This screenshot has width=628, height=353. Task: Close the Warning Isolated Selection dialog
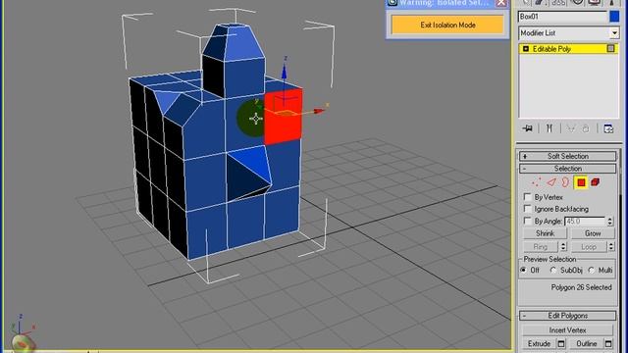501,3
